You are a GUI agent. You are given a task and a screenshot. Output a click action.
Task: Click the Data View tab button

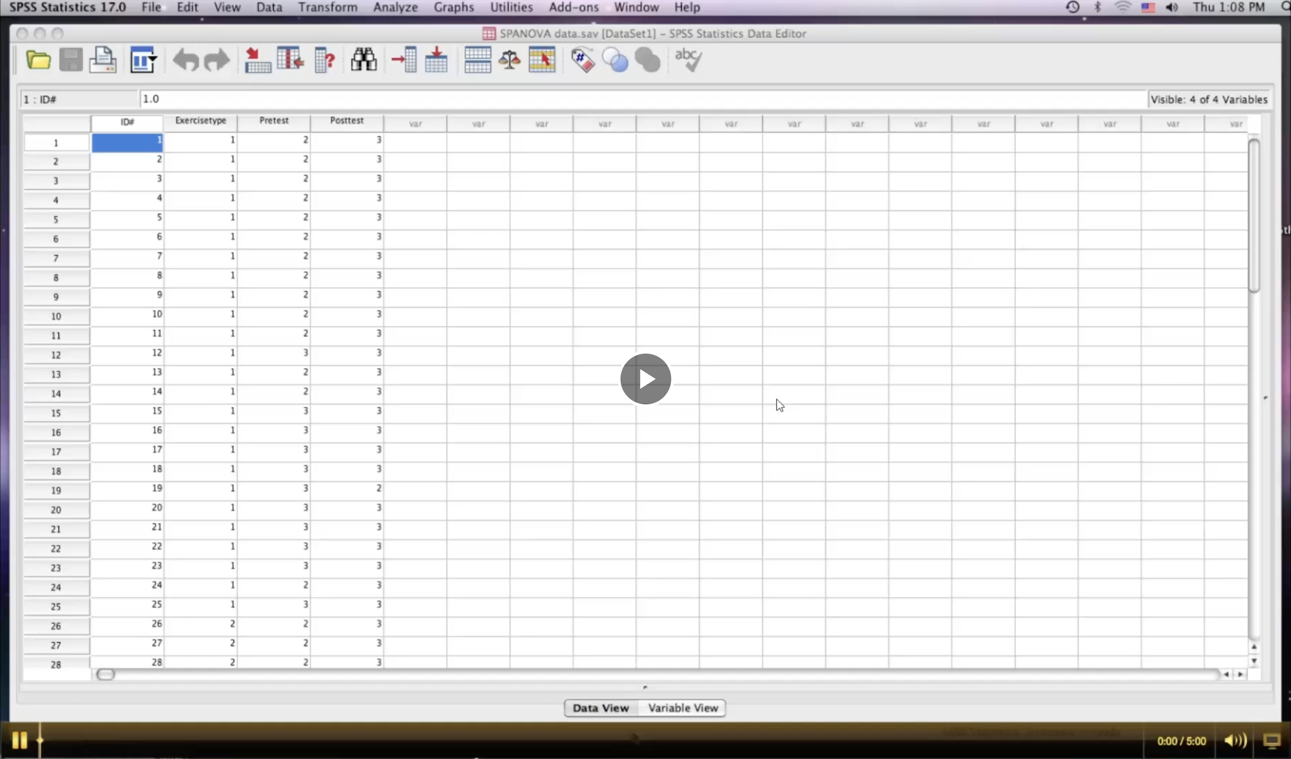click(x=600, y=708)
